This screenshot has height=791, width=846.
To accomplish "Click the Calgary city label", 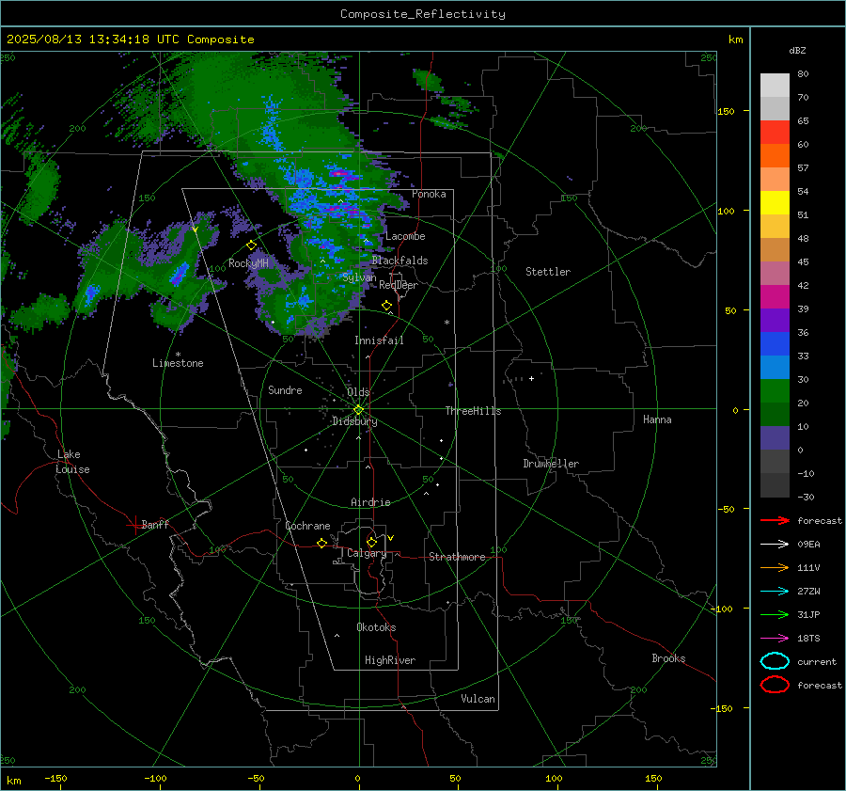I will (367, 553).
